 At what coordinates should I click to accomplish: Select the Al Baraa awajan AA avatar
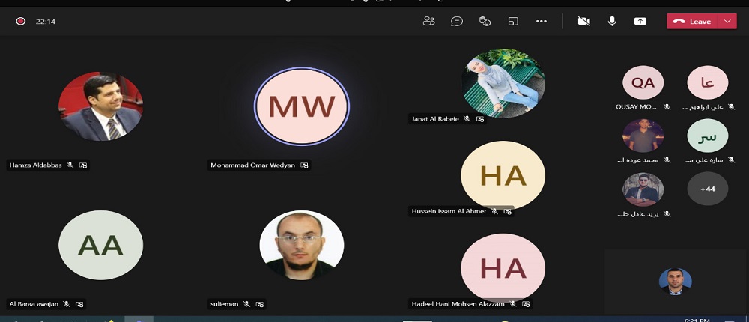[x=100, y=245]
